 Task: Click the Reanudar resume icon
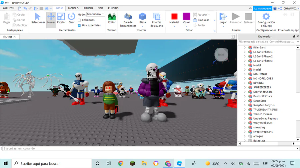(236, 16)
